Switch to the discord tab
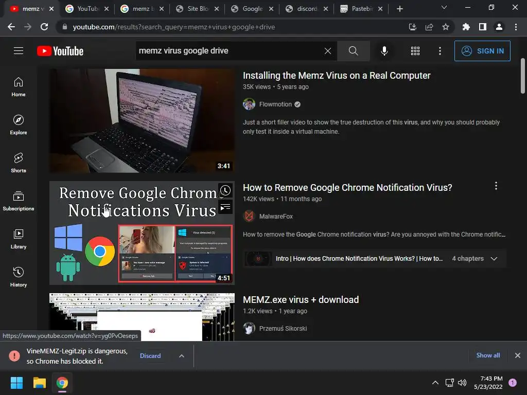Viewport: 527px width, 395px height. 307,9
